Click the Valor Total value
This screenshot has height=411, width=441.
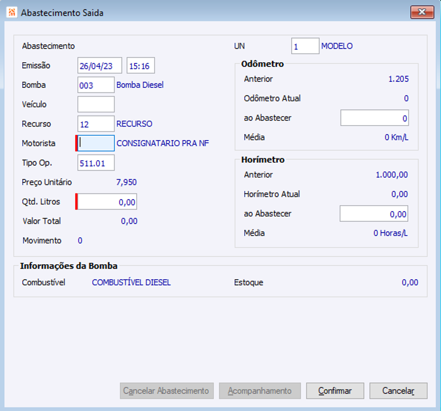tap(129, 221)
